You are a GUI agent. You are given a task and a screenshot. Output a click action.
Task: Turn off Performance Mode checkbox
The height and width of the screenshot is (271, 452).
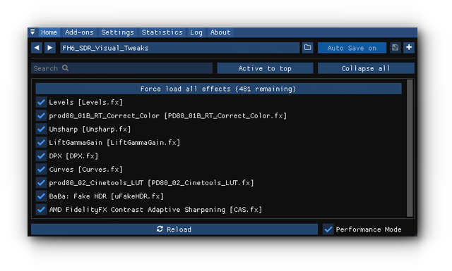328,229
